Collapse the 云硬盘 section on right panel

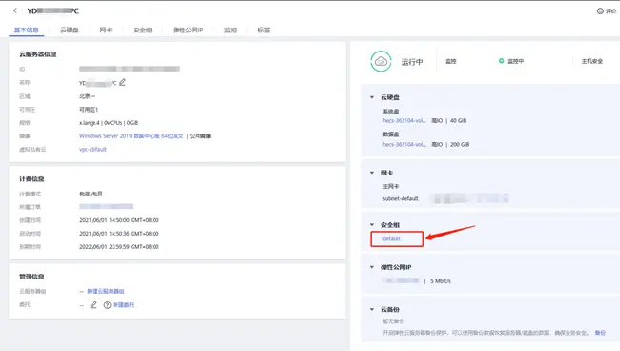click(372, 97)
